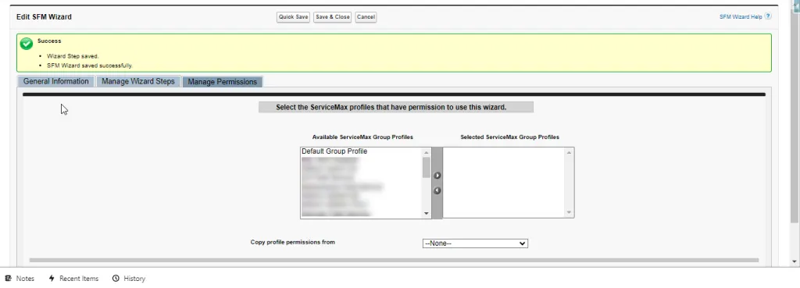Image resolution: width=800 pixels, height=288 pixels.
Task: Open Copy profile permissions from dropdown
Action: click(475, 244)
